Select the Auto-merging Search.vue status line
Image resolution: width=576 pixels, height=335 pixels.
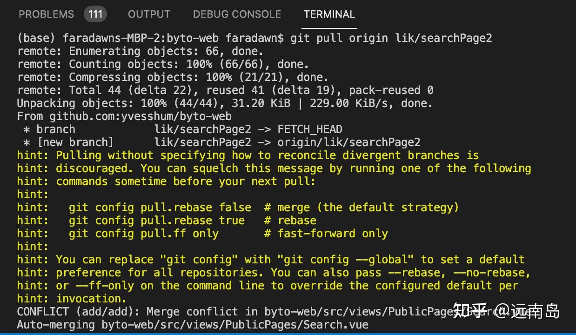point(186,324)
